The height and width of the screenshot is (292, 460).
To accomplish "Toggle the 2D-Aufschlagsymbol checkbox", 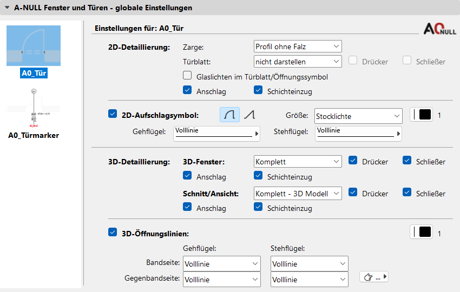I will (x=113, y=114).
